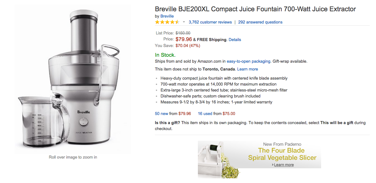Click the fifth half-filled star
The image size is (376, 183).
(x=177, y=22)
